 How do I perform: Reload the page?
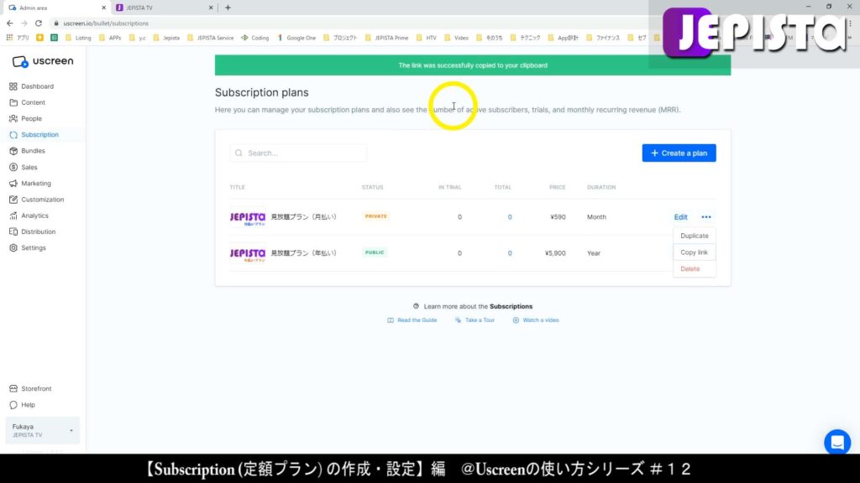(39, 23)
